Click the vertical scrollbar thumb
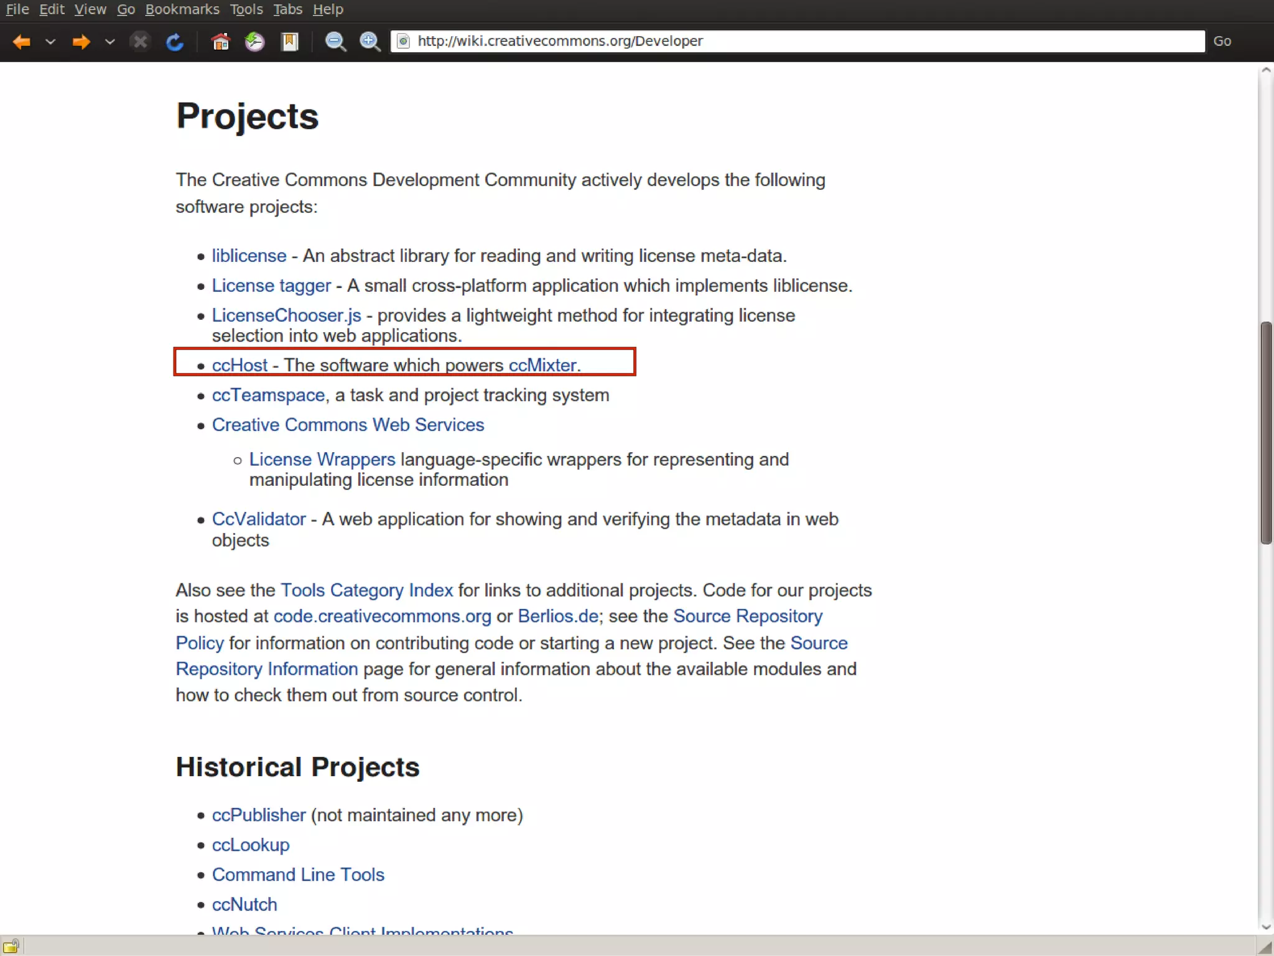The height and width of the screenshot is (956, 1274). 1266,432
